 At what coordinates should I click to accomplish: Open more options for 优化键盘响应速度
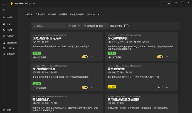click(97, 88)
